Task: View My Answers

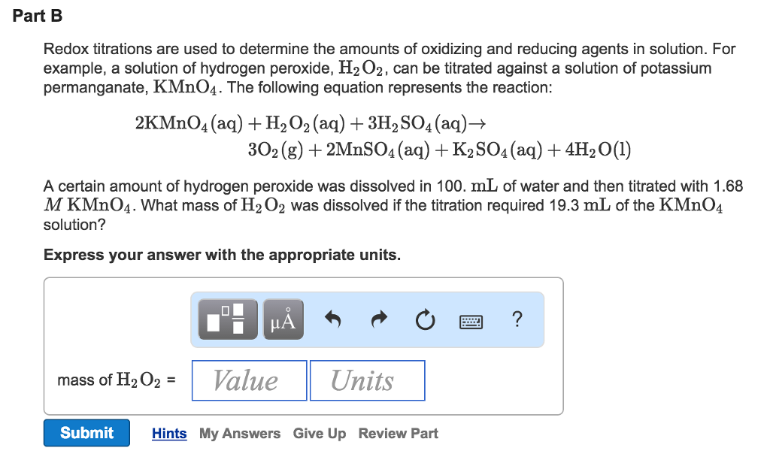Action: [x=238, y=433]
